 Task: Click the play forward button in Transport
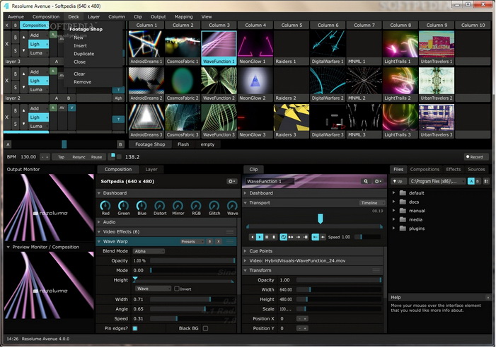click(x=260, y=237)
